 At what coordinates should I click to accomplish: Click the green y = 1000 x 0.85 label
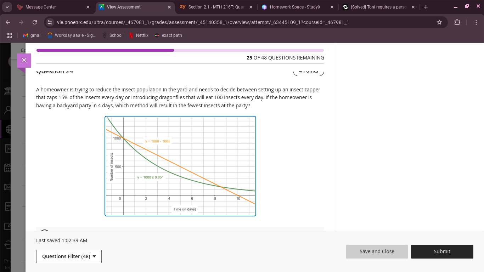pos(150,177)
